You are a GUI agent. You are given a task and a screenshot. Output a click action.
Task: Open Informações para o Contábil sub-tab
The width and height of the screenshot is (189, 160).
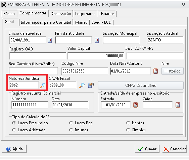pos(46,22)
